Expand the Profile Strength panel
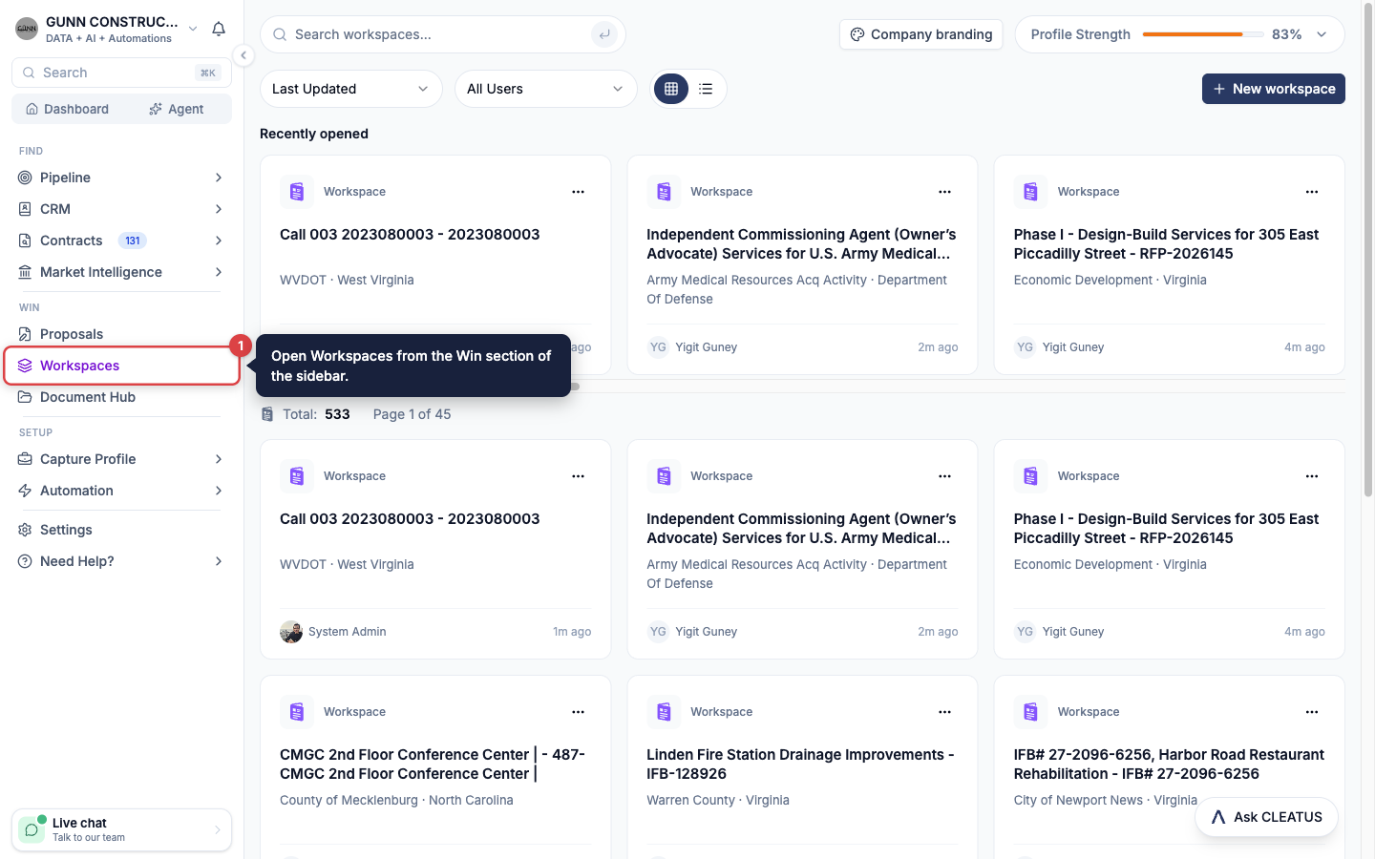 point(1322,34)
